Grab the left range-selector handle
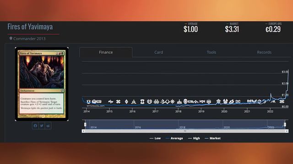The width and height of the screenshot is (293, 164). 85,124
